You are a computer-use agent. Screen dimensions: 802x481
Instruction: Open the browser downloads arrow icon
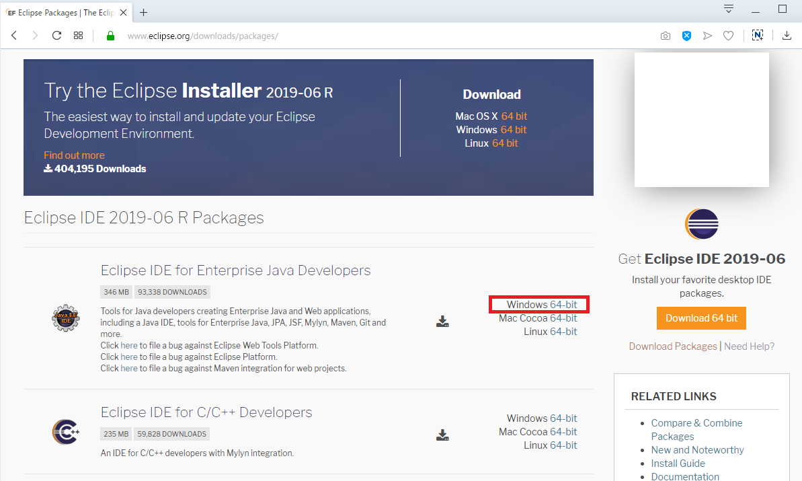click(787, 35)
